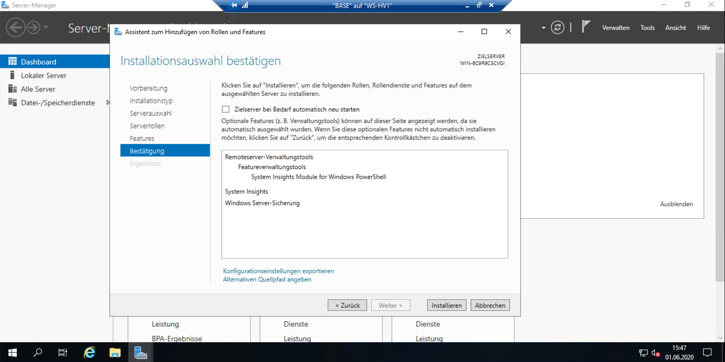Viewport: 725px width, 362px height.
Task: Open the navigation history dropdown arrow
Action: coord(46,28)
